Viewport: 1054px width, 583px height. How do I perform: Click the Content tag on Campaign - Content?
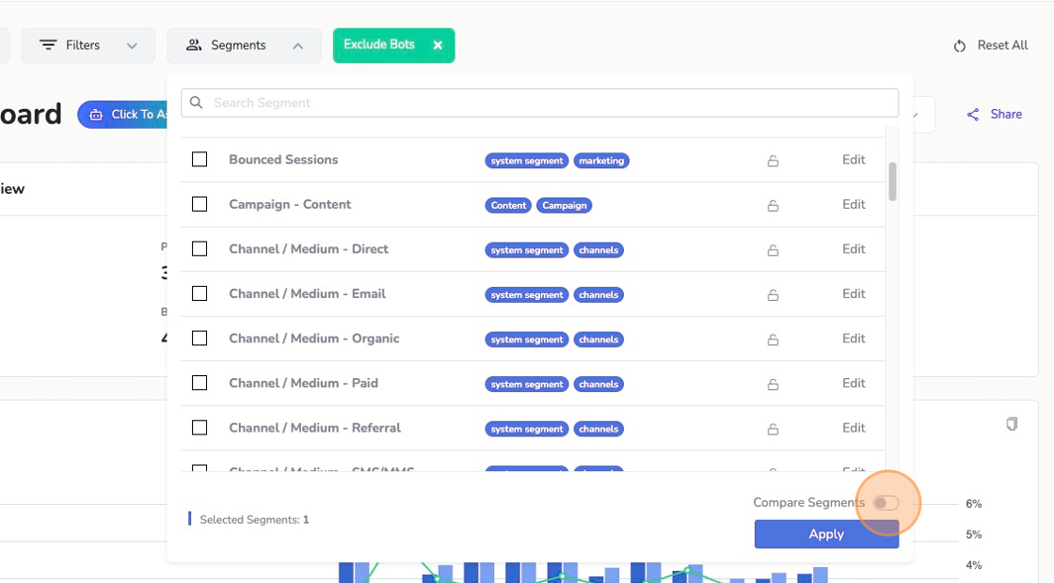point(508,206)
